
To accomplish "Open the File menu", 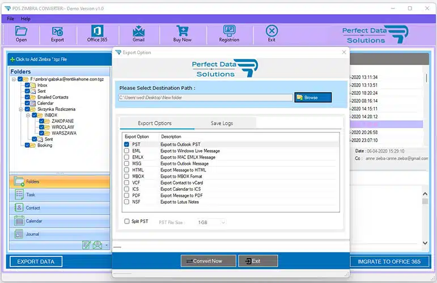I will pos(10,19).
